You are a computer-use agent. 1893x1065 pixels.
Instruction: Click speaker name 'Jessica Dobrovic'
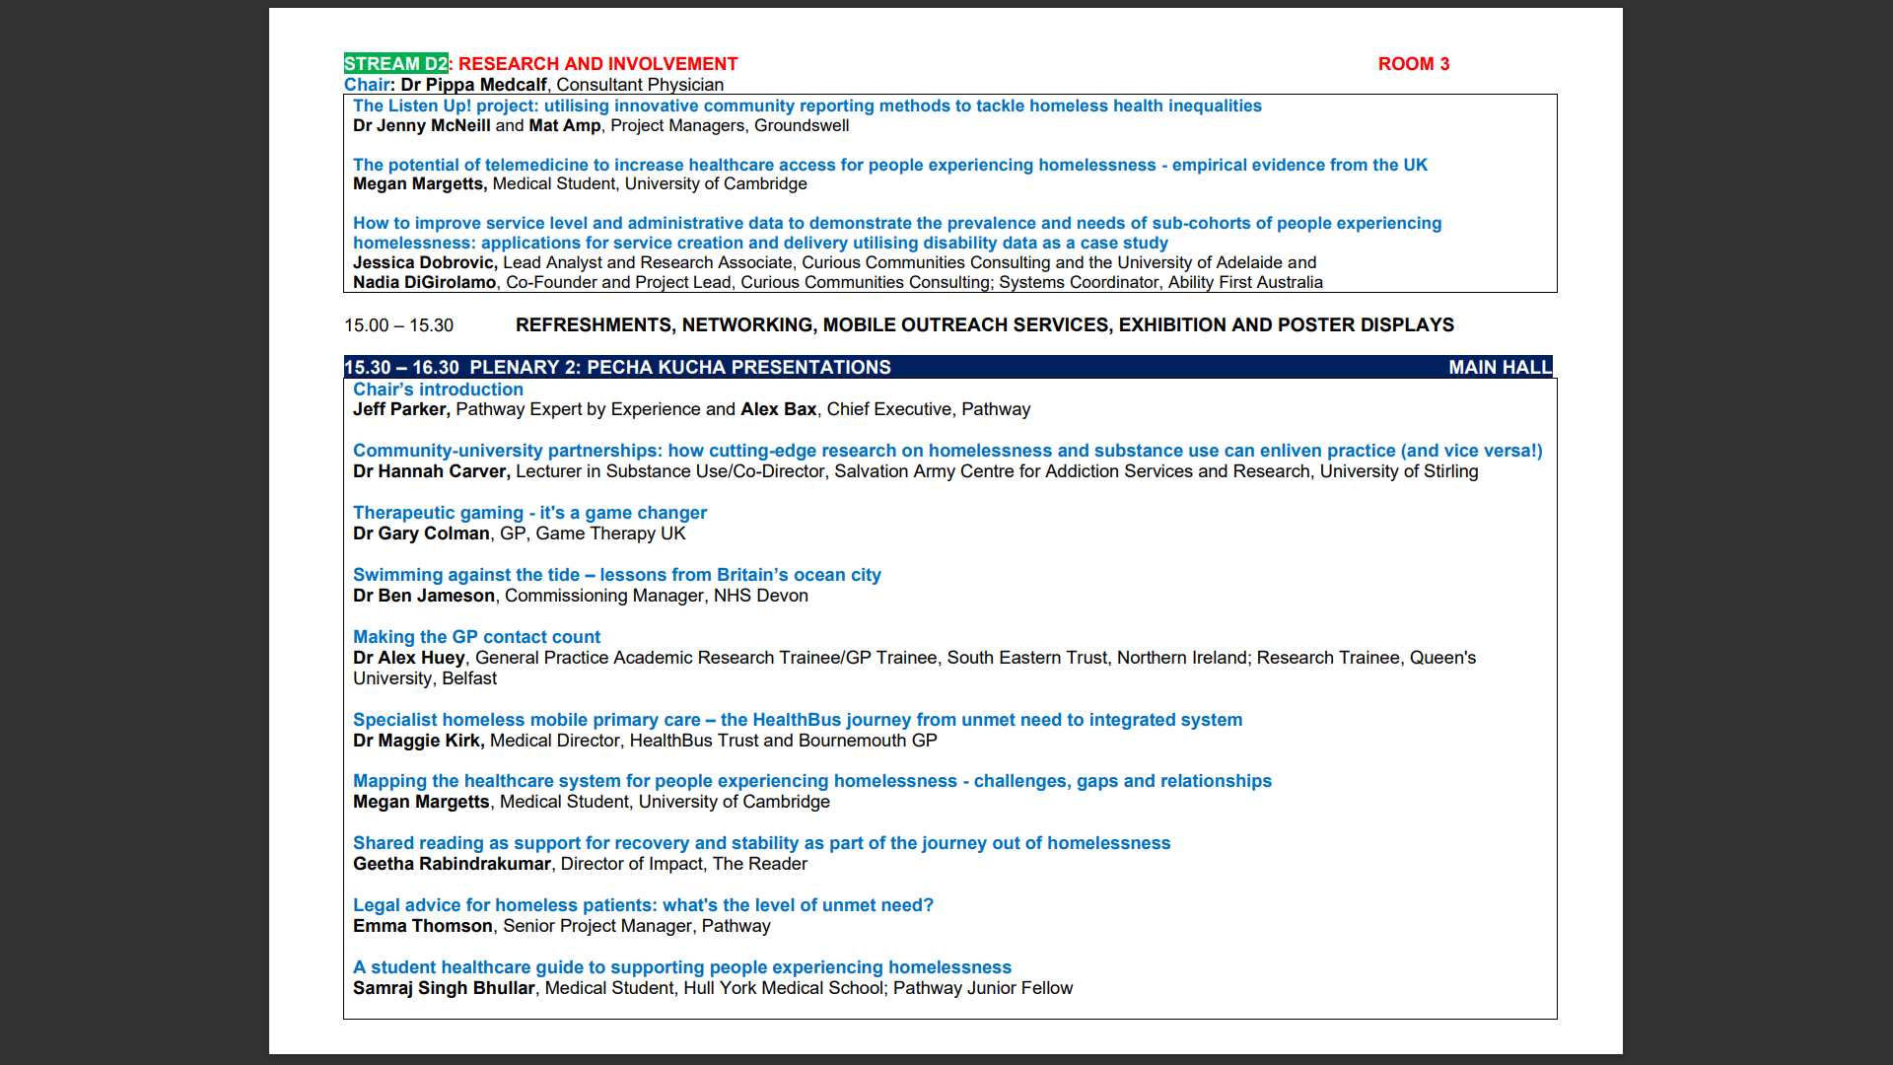tap(425, 262)
